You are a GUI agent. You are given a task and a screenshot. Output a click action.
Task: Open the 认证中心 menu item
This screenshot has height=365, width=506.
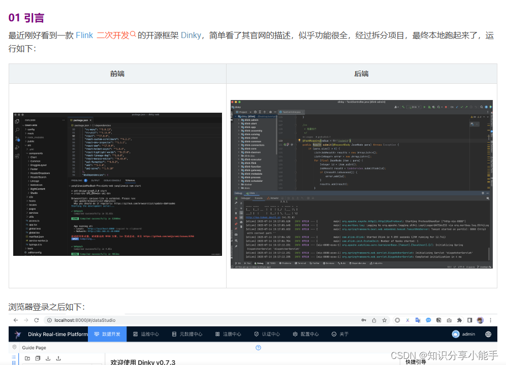tap(267, 334)
